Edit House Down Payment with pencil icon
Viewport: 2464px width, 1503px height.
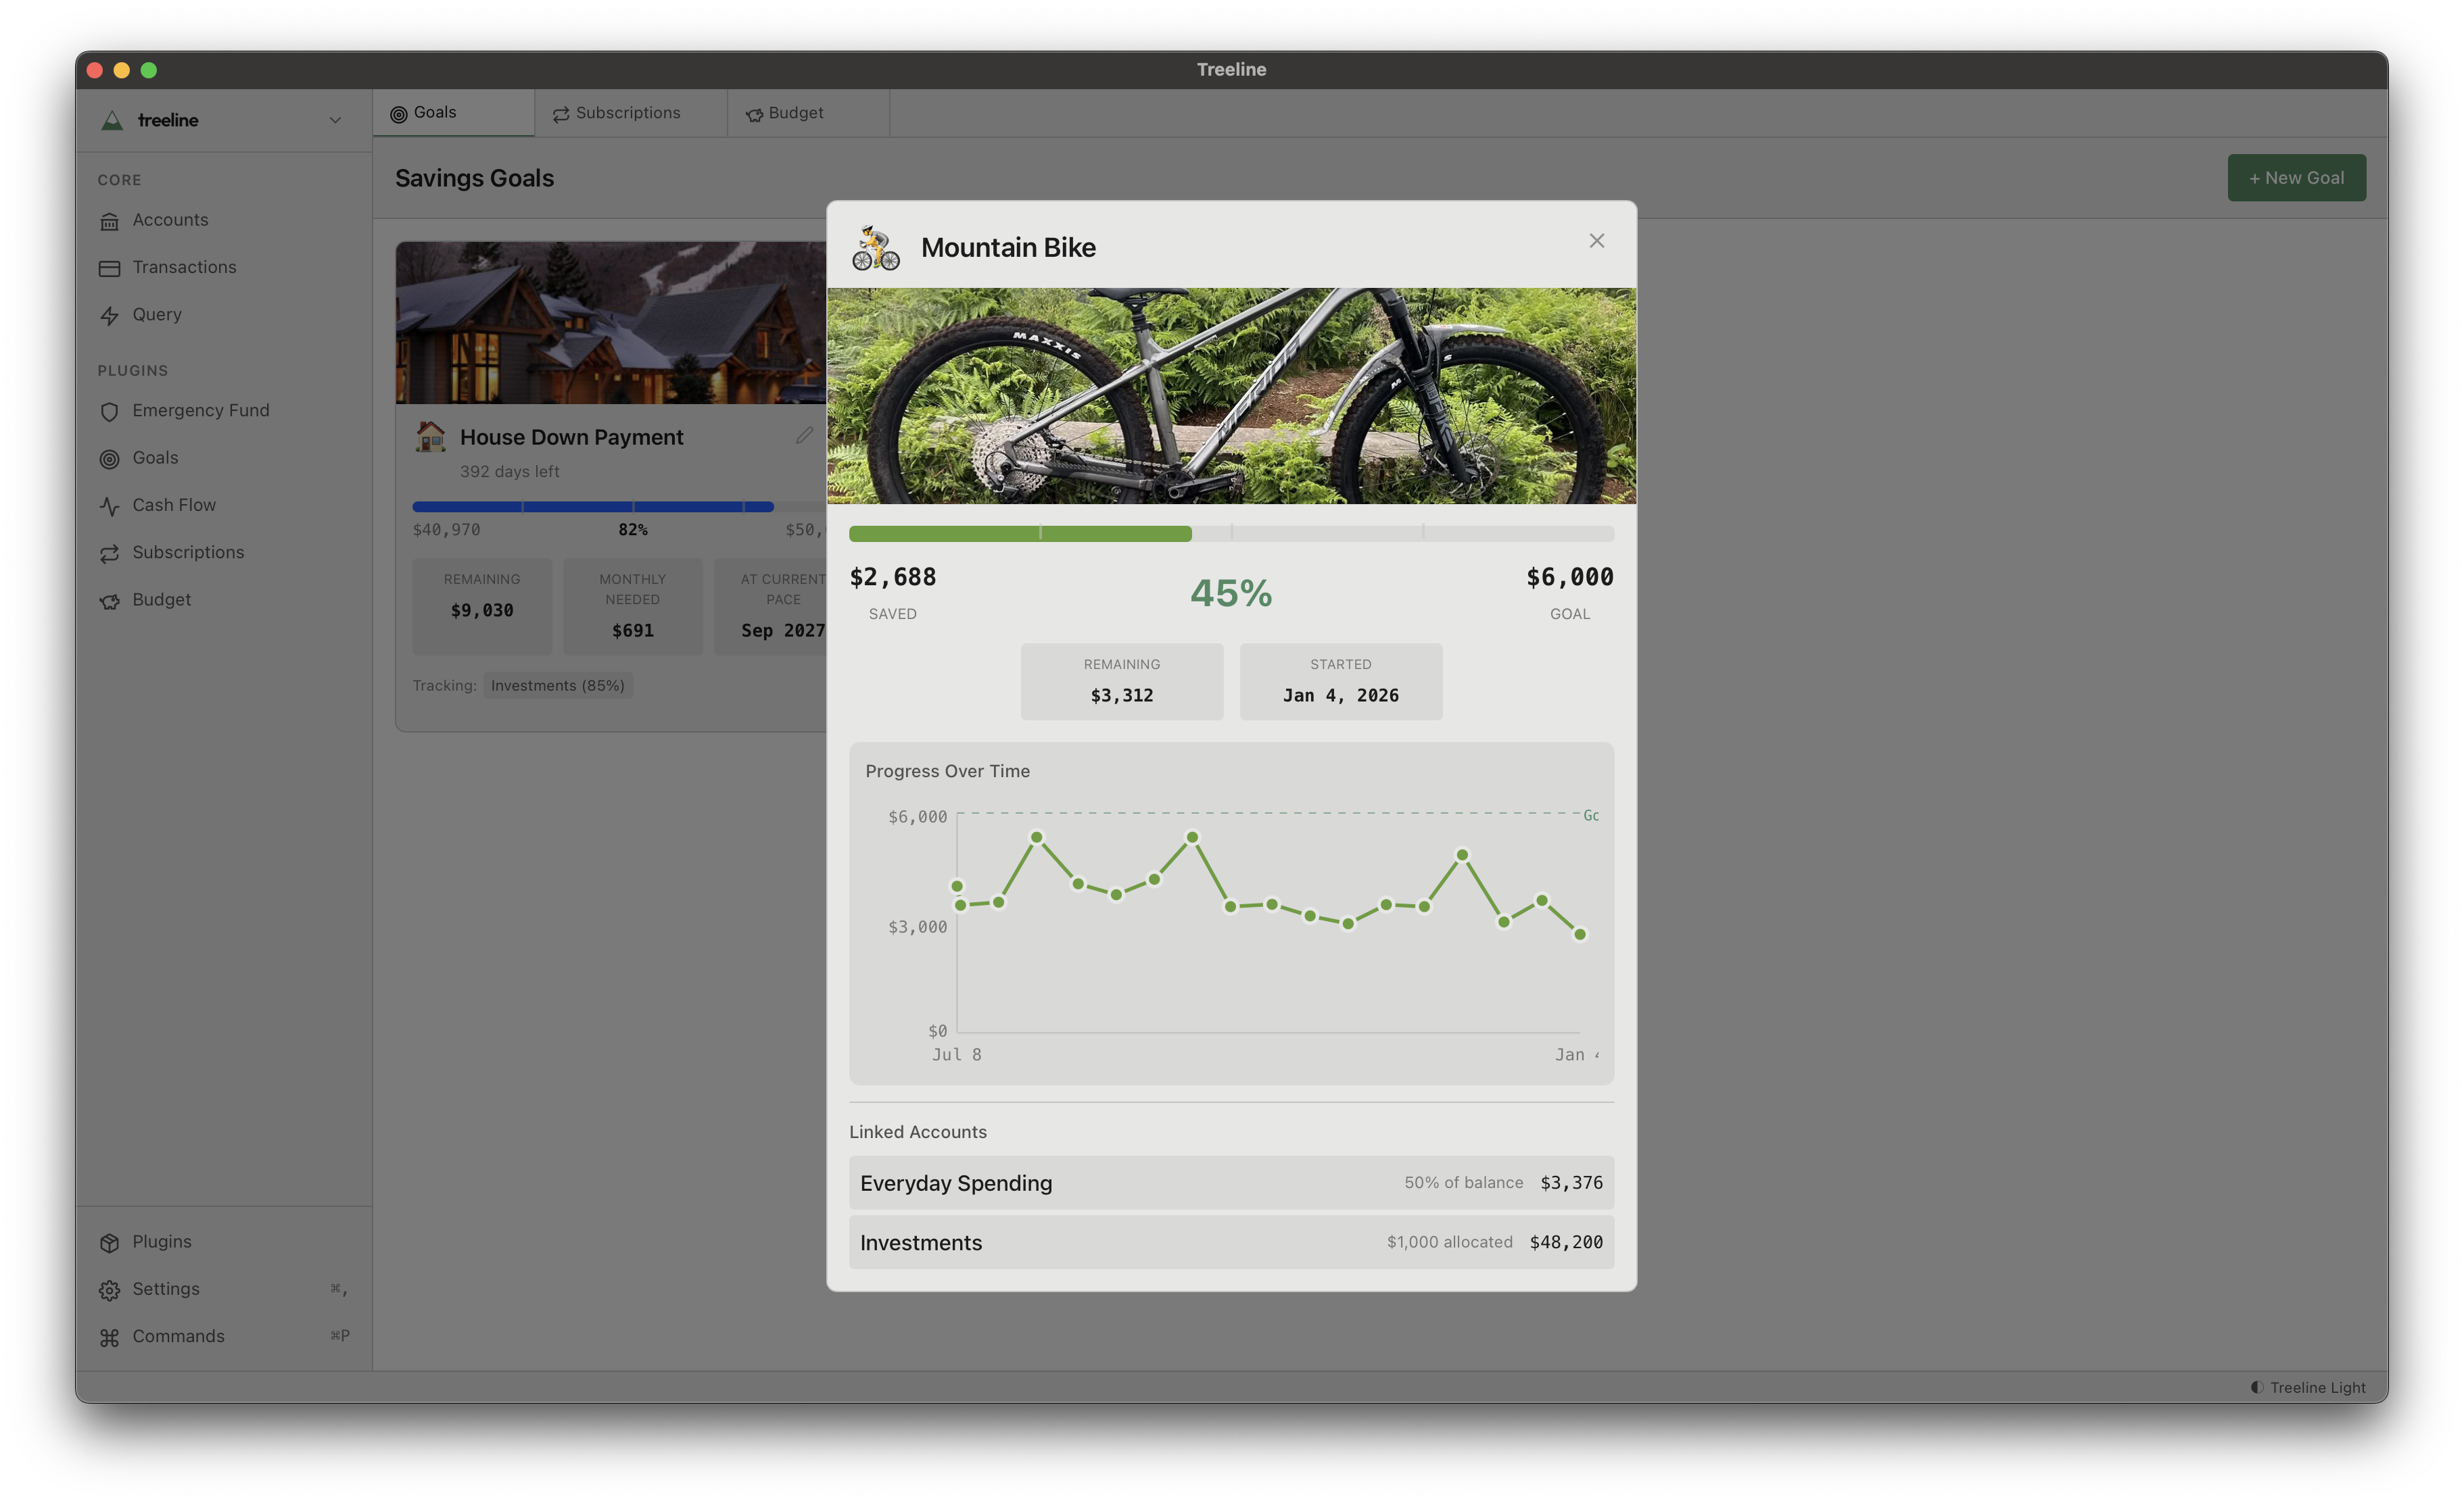804,436
